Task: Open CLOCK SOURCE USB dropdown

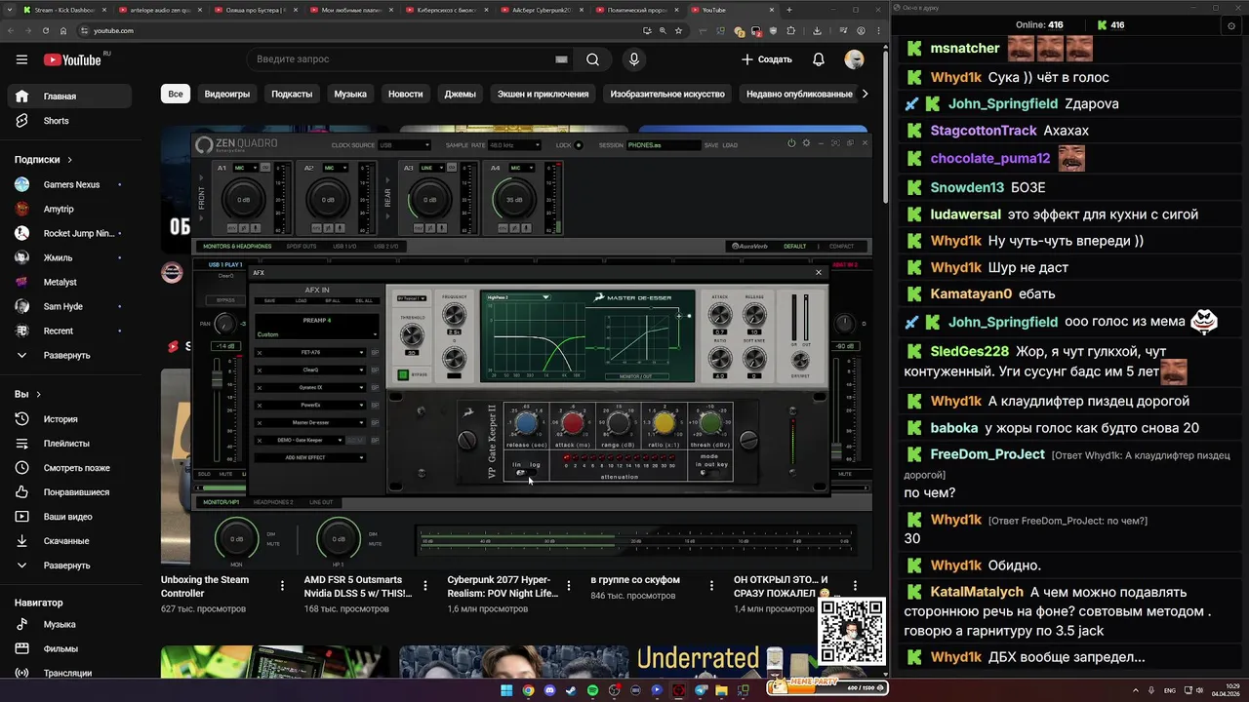Action: (404, 145)
